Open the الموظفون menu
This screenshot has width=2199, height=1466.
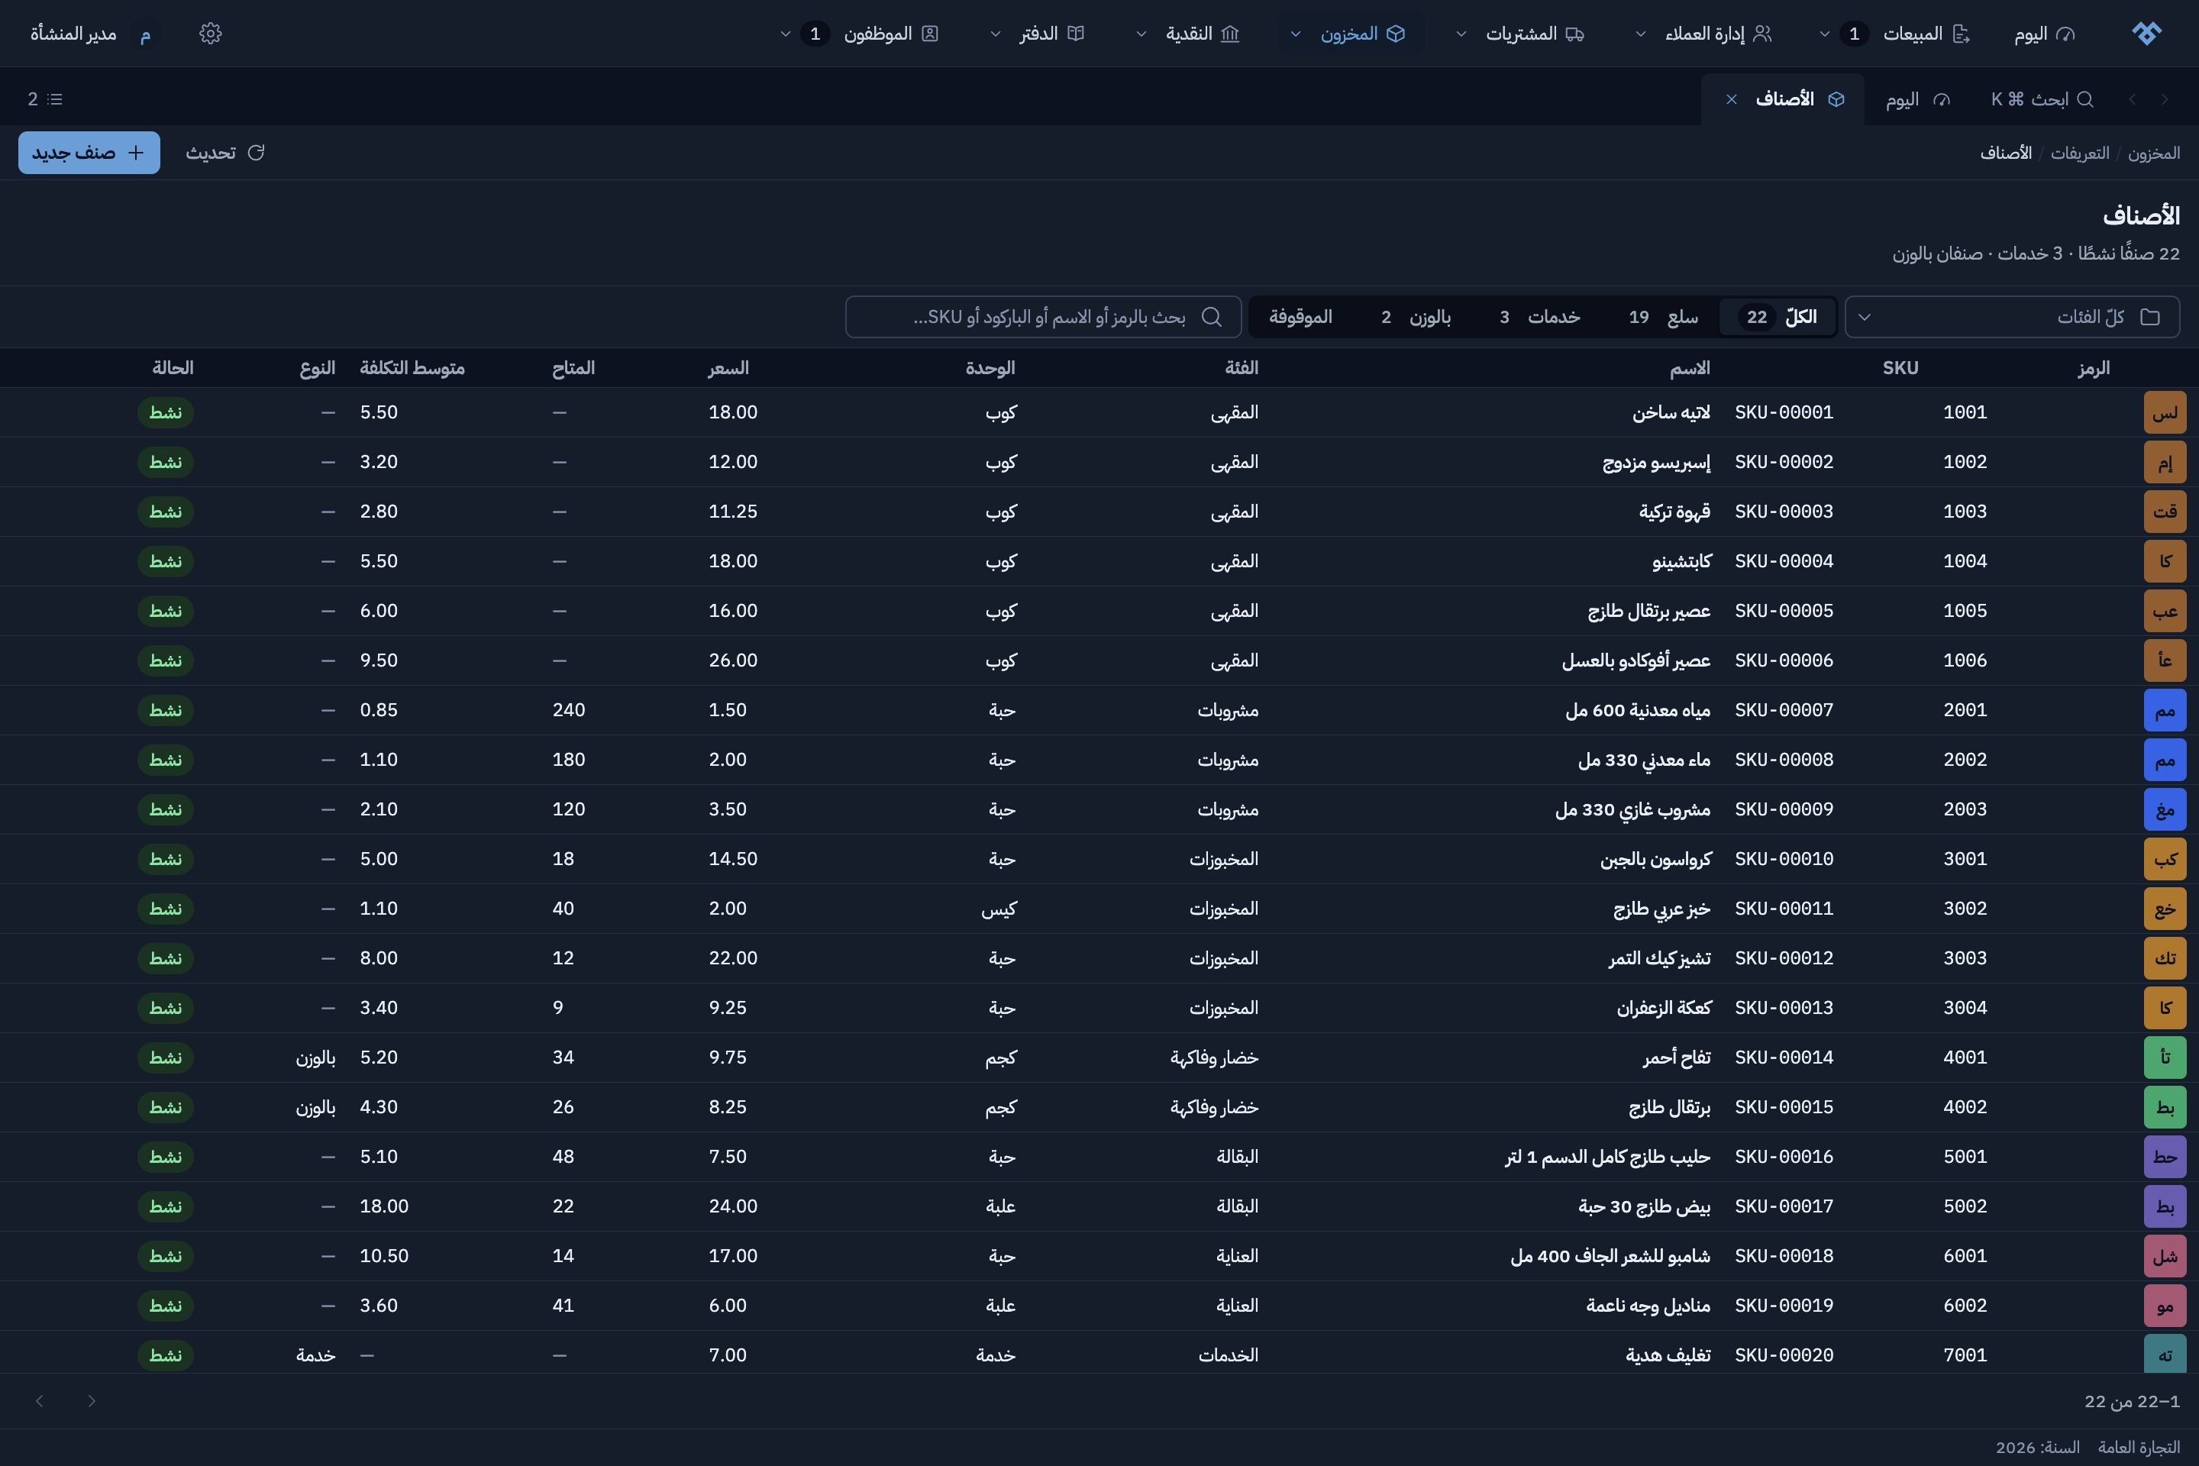coord(861,34)
